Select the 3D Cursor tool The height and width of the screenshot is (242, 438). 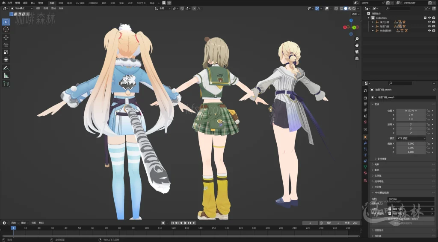6,29
